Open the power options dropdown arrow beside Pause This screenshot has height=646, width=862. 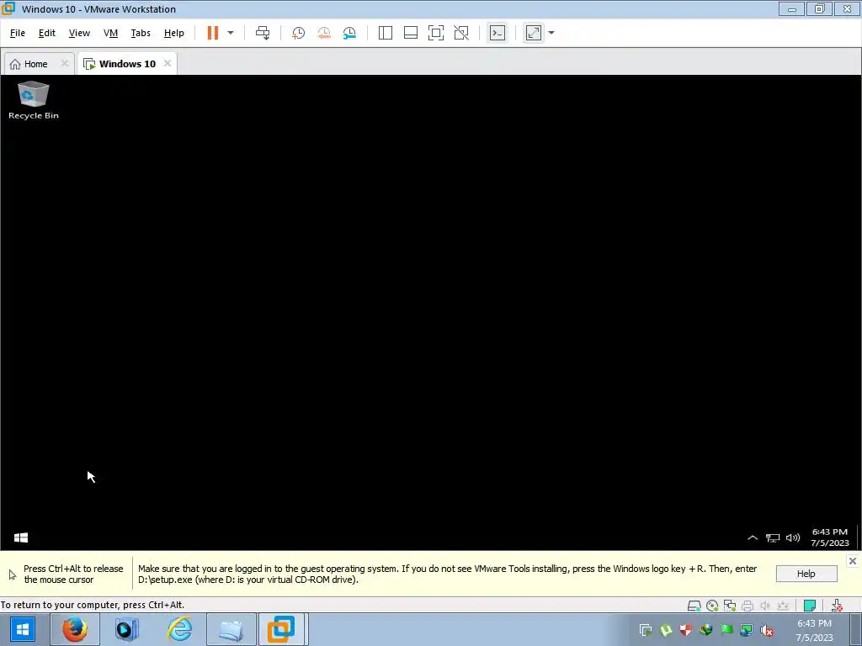click(231, 33)
